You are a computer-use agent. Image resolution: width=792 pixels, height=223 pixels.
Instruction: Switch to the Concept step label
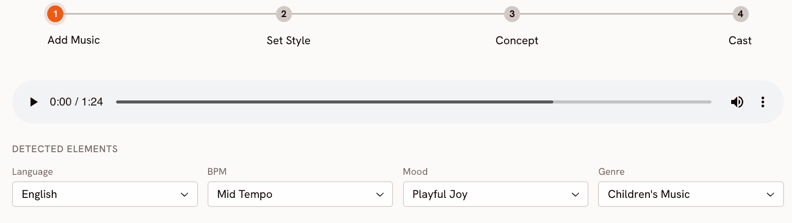point(517,41)
